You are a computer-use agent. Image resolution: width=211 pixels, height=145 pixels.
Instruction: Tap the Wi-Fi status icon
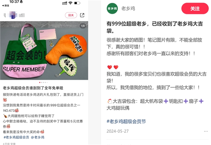click(70, 3)
